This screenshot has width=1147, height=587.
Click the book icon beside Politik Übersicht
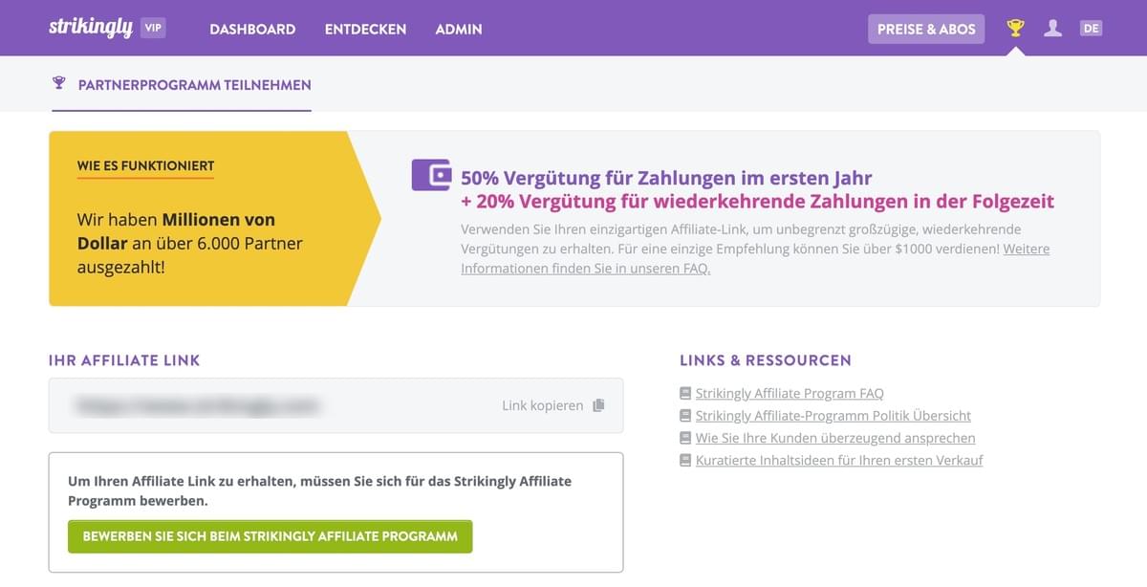pos(685,416)
